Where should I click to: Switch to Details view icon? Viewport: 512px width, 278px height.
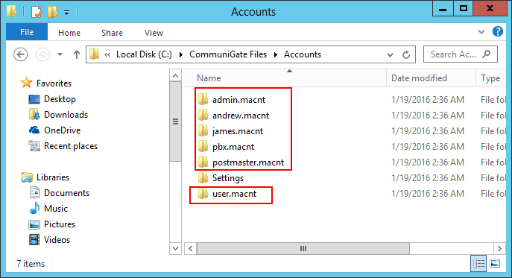(478, 263)
